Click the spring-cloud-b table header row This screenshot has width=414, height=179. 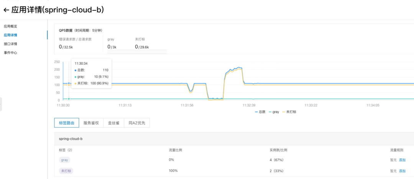coord(234,139)
